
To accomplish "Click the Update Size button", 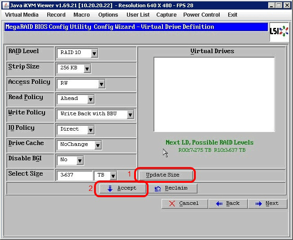I will point(162,175).
